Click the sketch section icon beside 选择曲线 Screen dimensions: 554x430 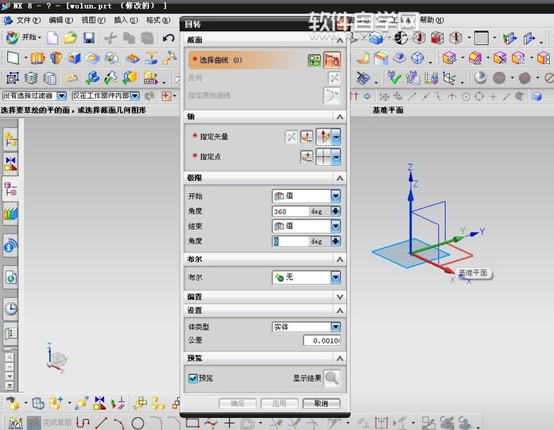(x=314, y=60)
